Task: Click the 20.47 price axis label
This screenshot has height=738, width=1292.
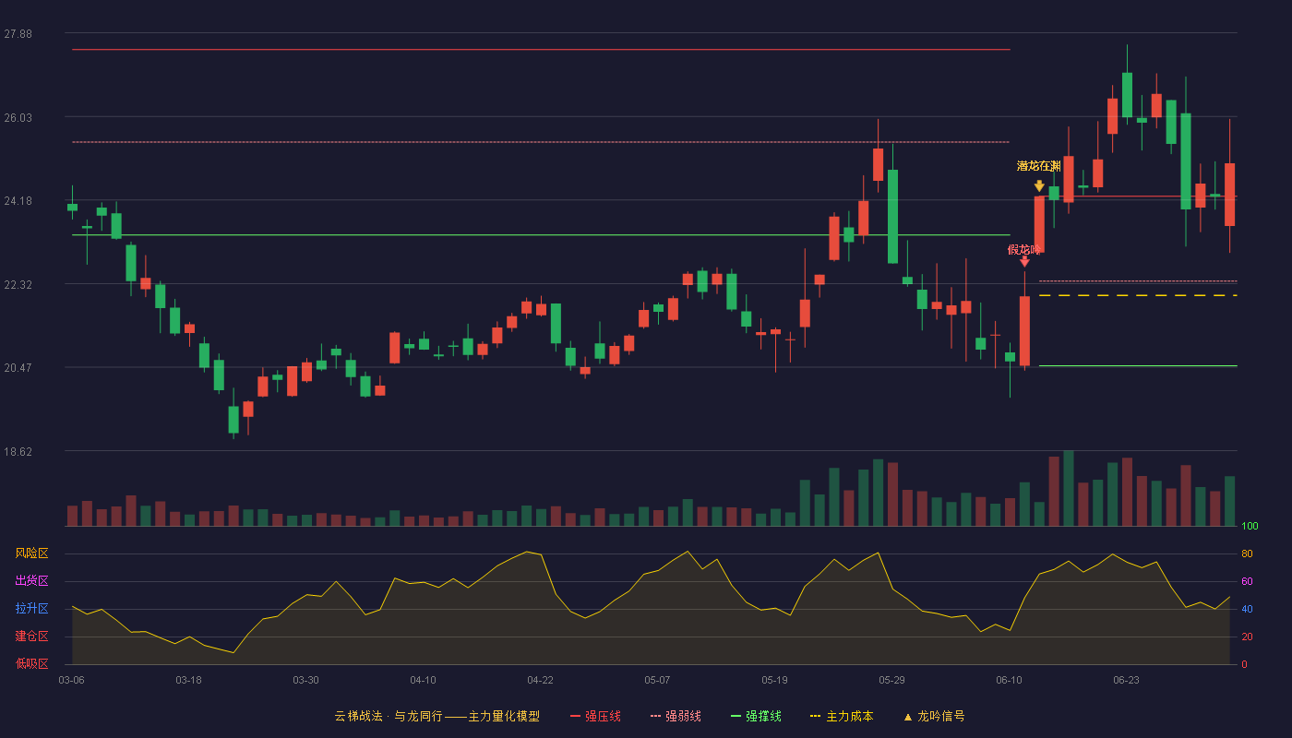Action: click(x=18, y=368)
